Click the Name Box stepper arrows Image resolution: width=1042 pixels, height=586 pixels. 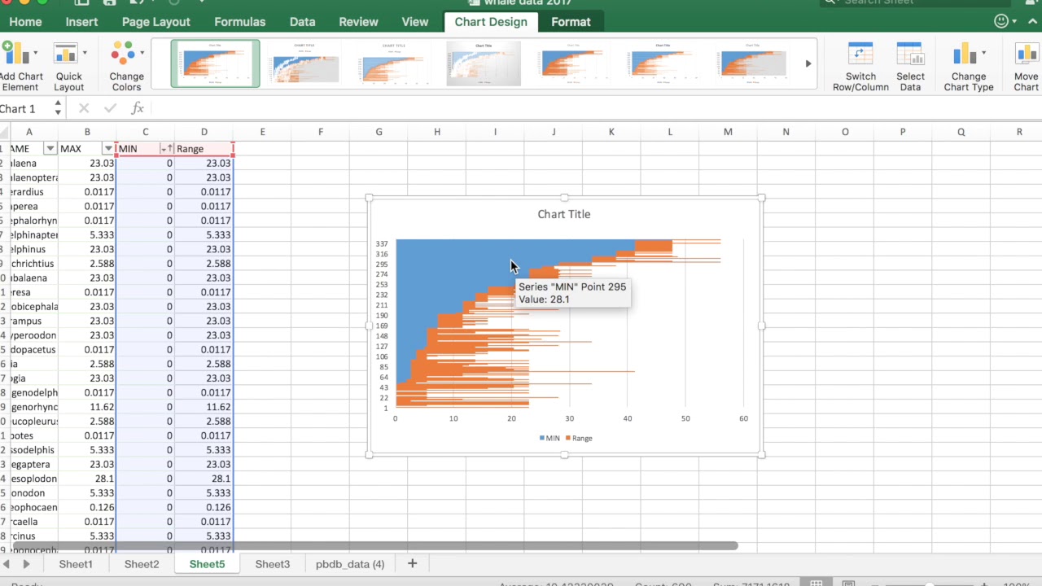pyautogui.click(x=58, y=108)
